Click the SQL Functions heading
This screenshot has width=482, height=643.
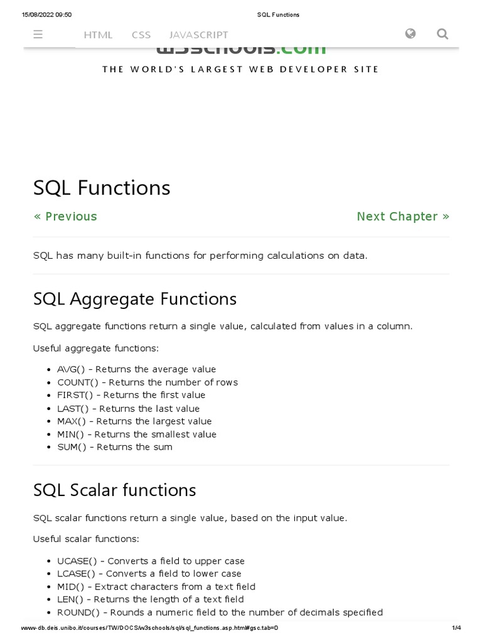(102, 187)
